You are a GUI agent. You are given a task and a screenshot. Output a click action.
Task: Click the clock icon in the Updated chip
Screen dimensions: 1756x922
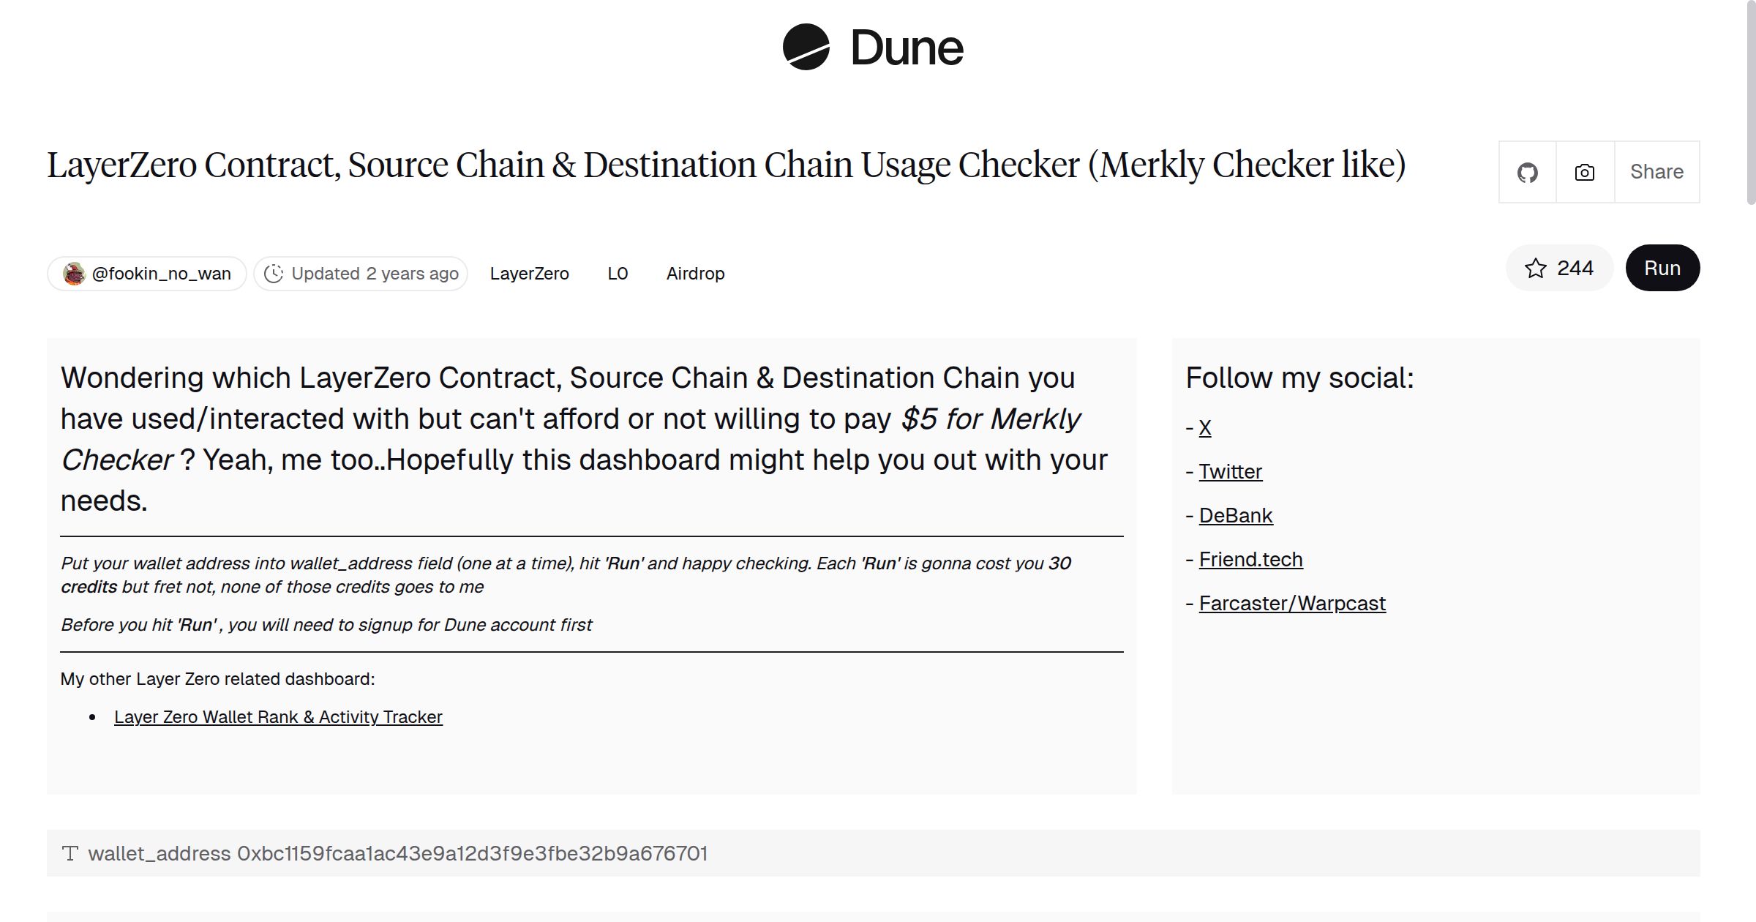tap(274, 273)
